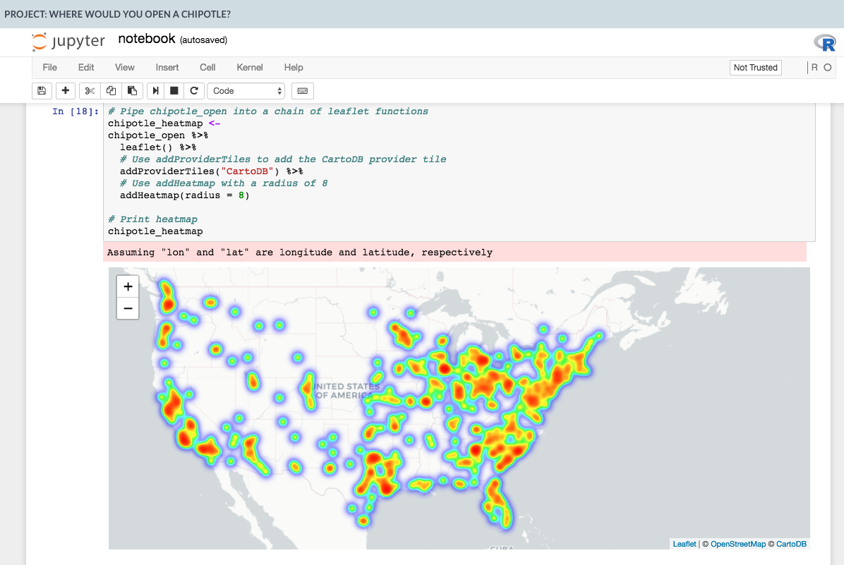Click the addProviderTiles("CartoDB") code line
Viewport: 844px width, 565px height.
tap(212, 171)
